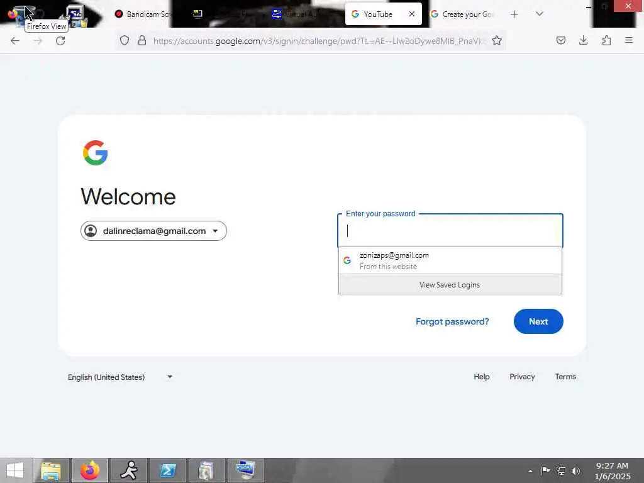Open the Firefox downloads panel
This screenshot has width=644, height=483.
click(583, 40)
